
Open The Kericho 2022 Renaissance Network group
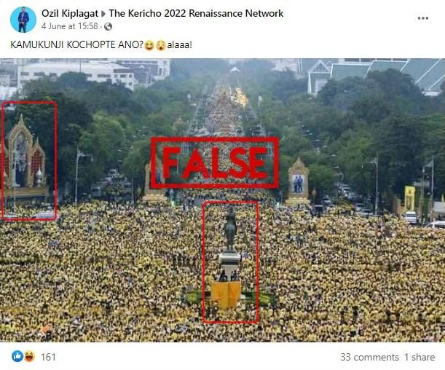196,13
